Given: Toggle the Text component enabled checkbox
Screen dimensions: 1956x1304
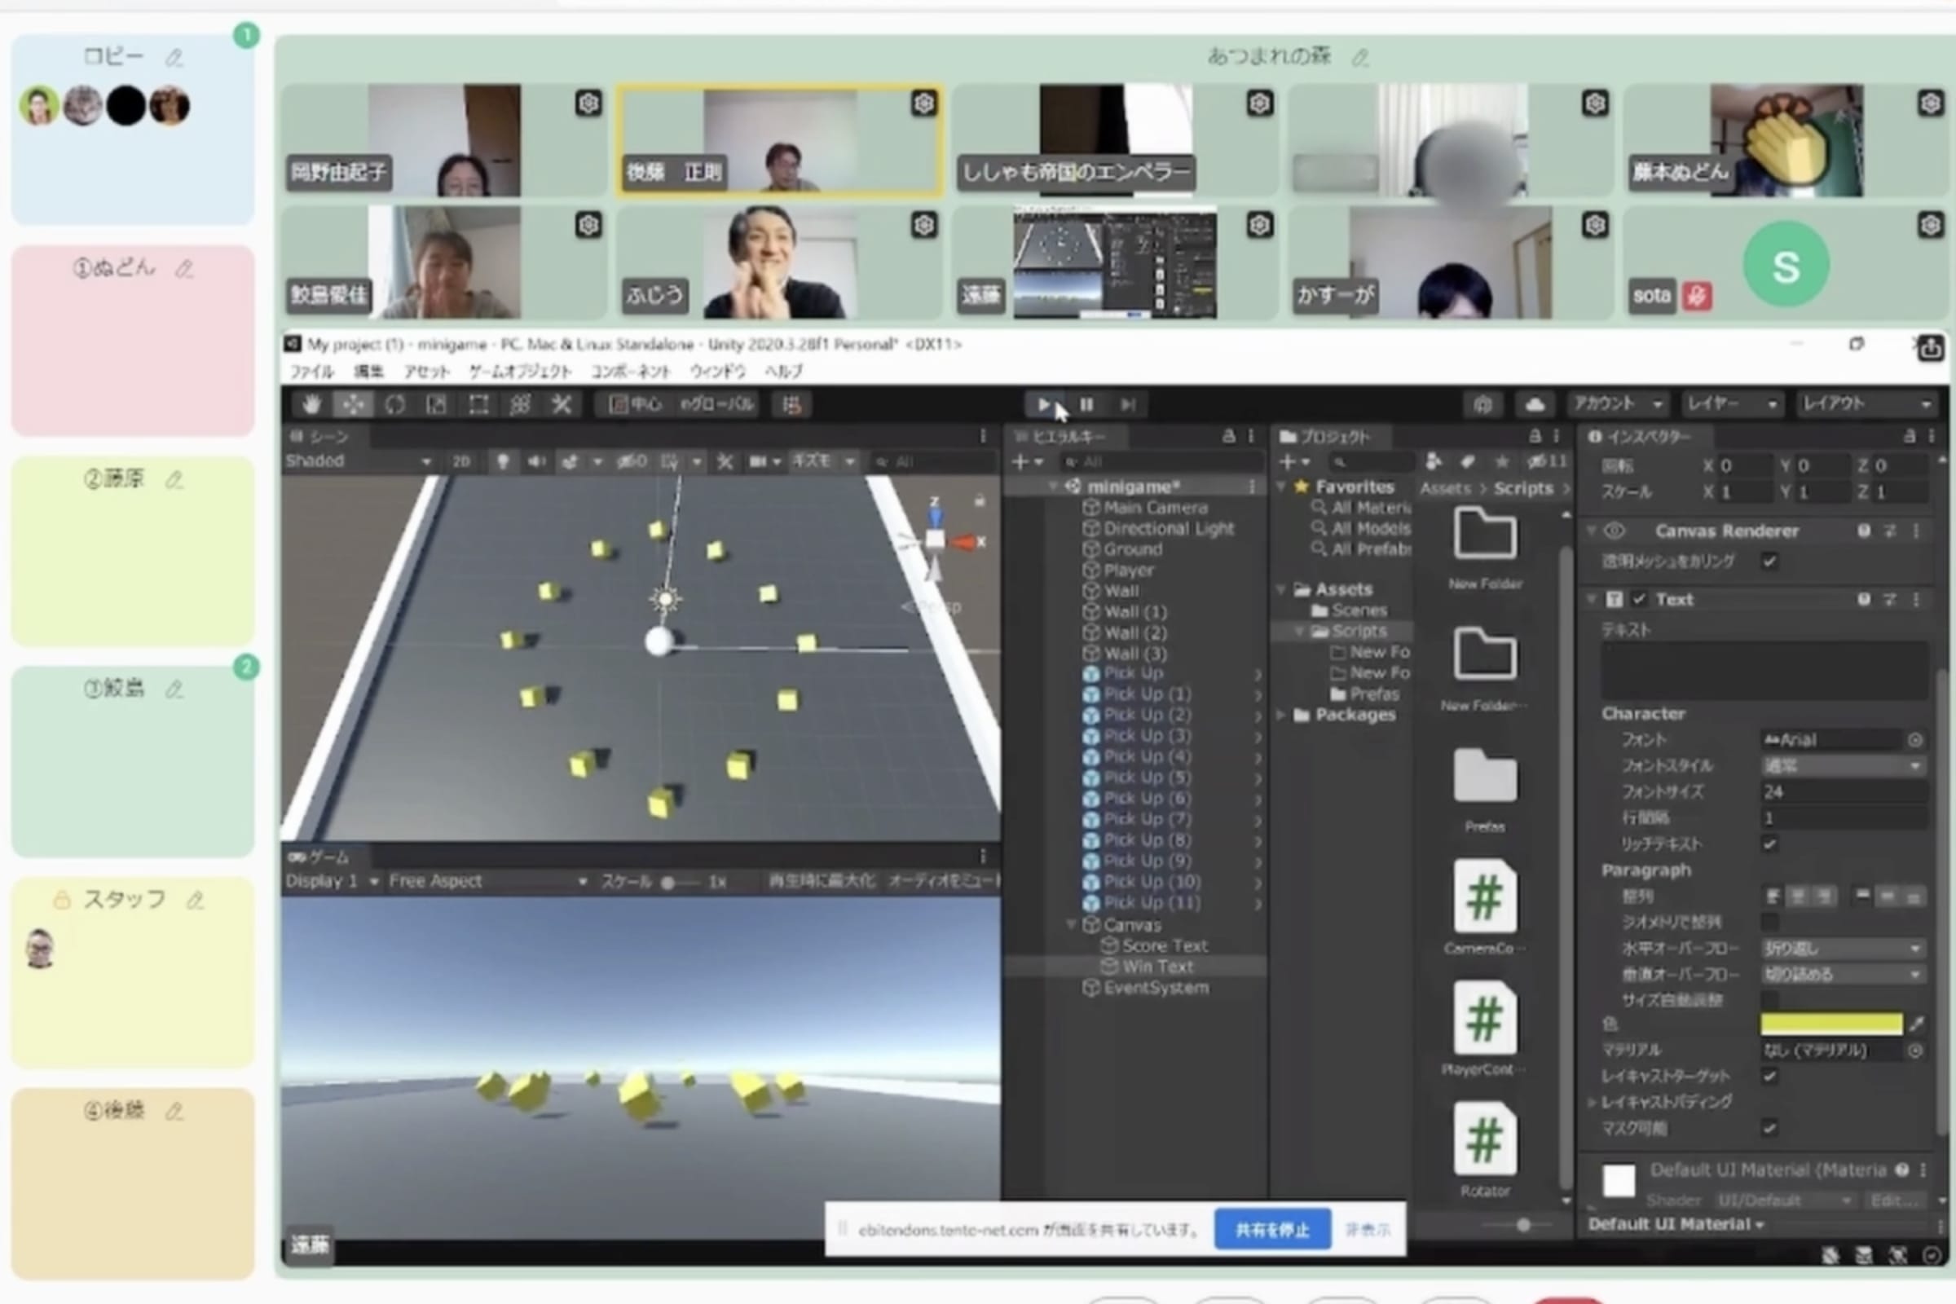Looking at the screenshot, I should (x=1639, y=600).
